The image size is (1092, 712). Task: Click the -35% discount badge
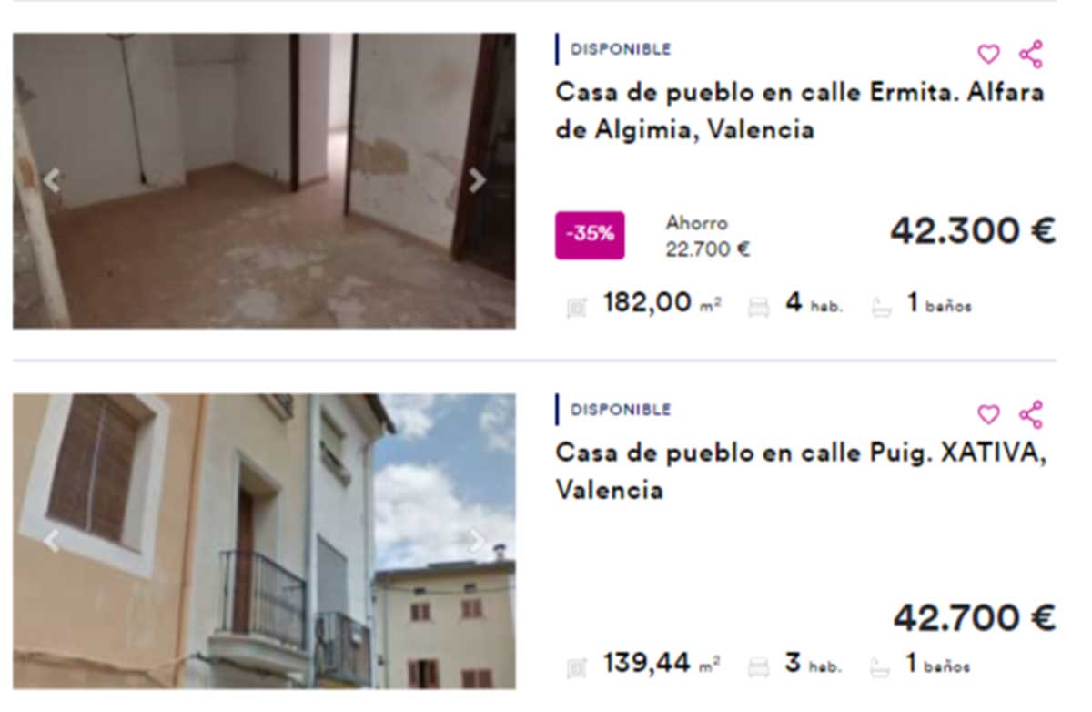click(x=590, y=235)
